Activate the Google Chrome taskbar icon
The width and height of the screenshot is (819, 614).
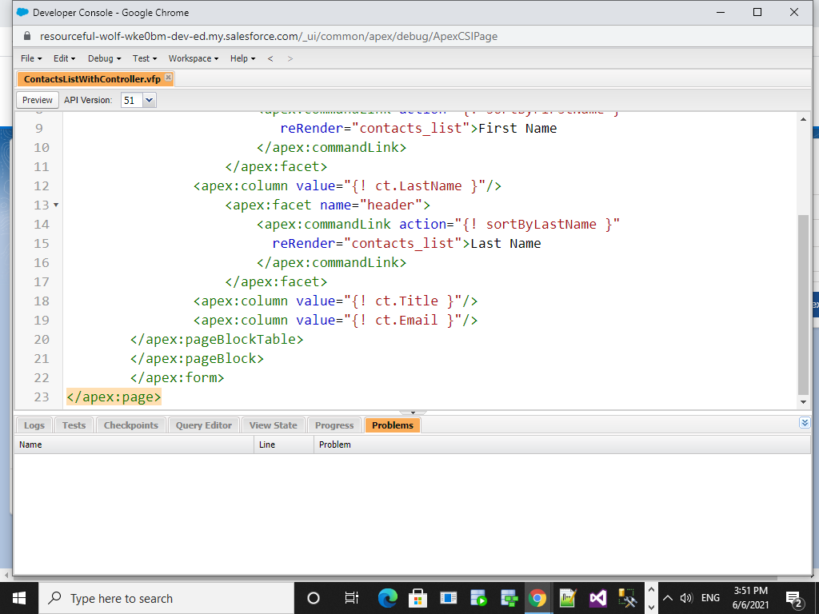[537, 597]
